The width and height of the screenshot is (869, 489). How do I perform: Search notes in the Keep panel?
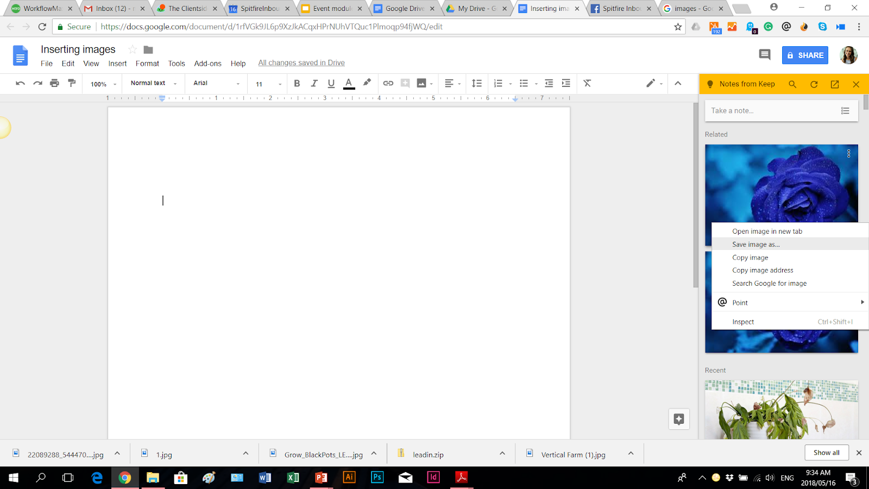tap(792, 84)
